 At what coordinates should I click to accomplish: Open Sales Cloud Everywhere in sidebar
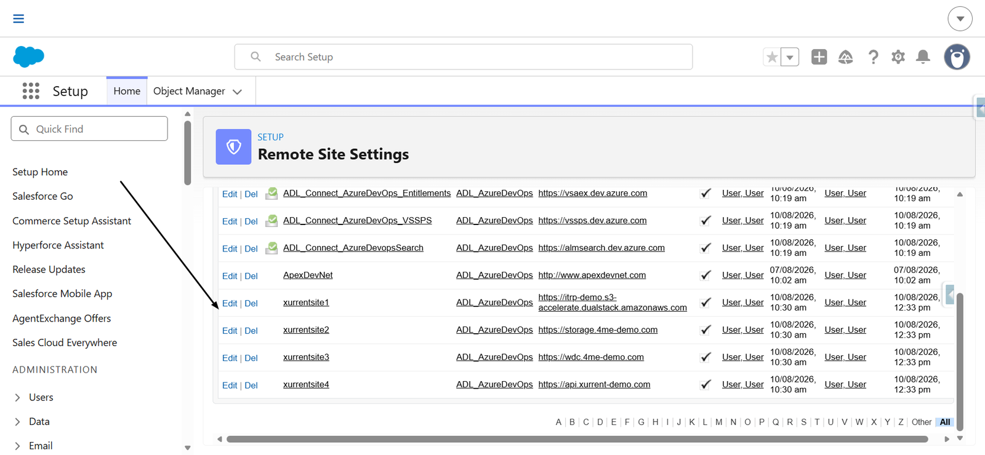[x=65, y=342]
